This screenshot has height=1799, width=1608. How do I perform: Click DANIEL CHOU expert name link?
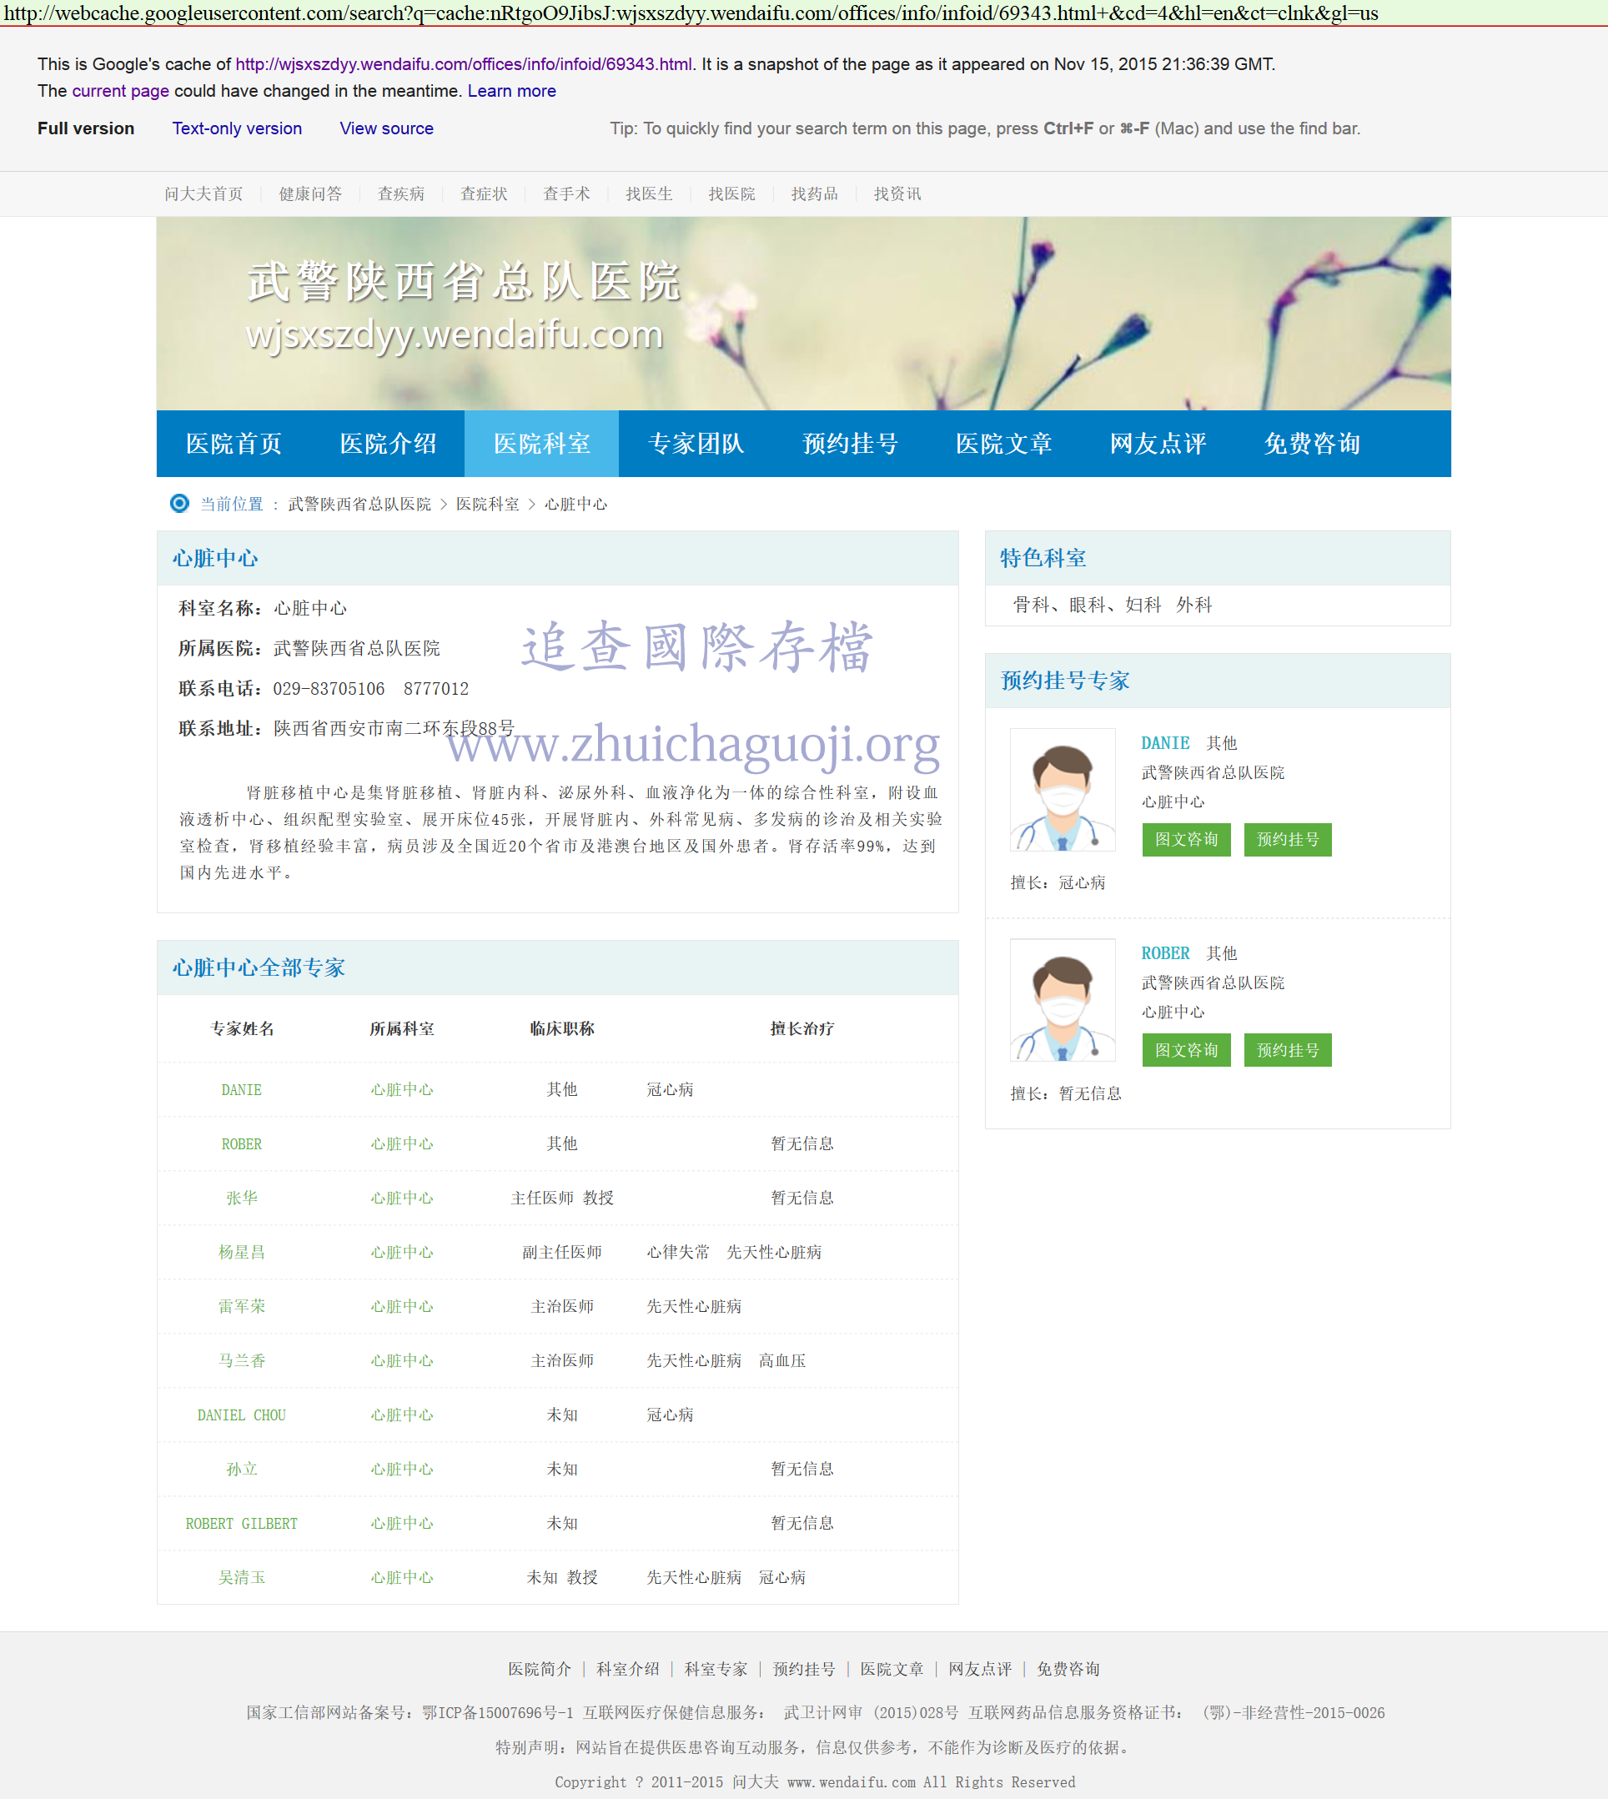pos(241,1415)
